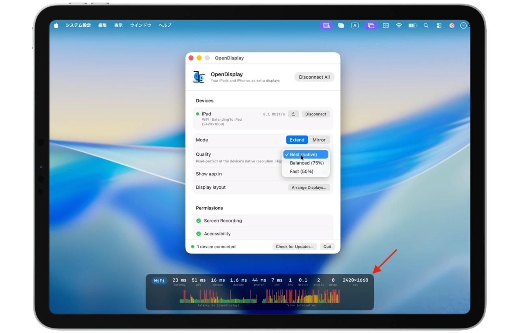
Task: Open Spotlight search
Action: [426, 25]
